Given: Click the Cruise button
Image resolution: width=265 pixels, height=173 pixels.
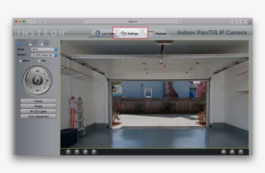Looking at the screenshot, I should [38, 101].
